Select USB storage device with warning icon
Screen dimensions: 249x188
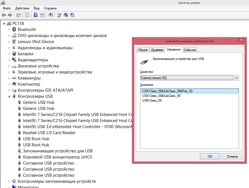[x=58, y=151]
